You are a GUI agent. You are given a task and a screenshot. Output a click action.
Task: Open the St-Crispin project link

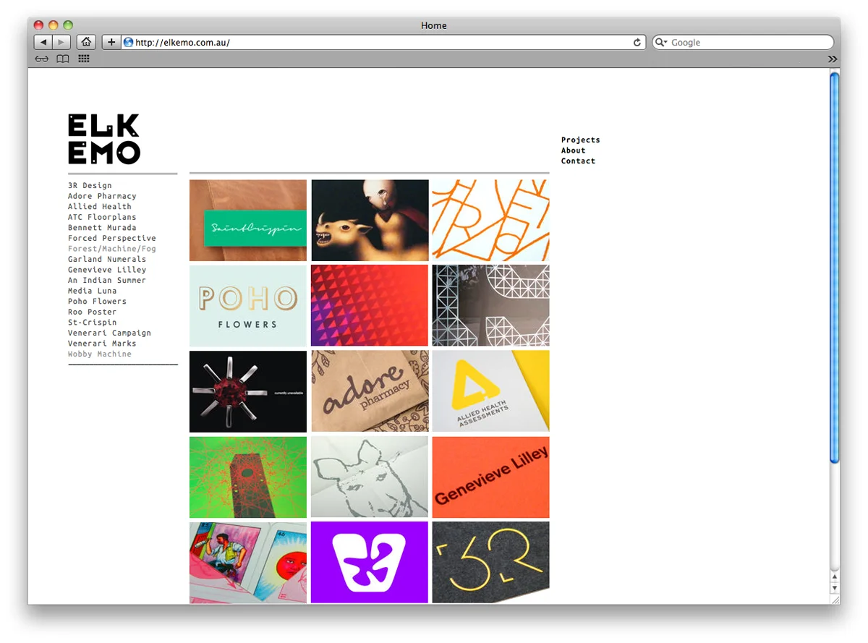pyautogui.click(x=92, y=322)
